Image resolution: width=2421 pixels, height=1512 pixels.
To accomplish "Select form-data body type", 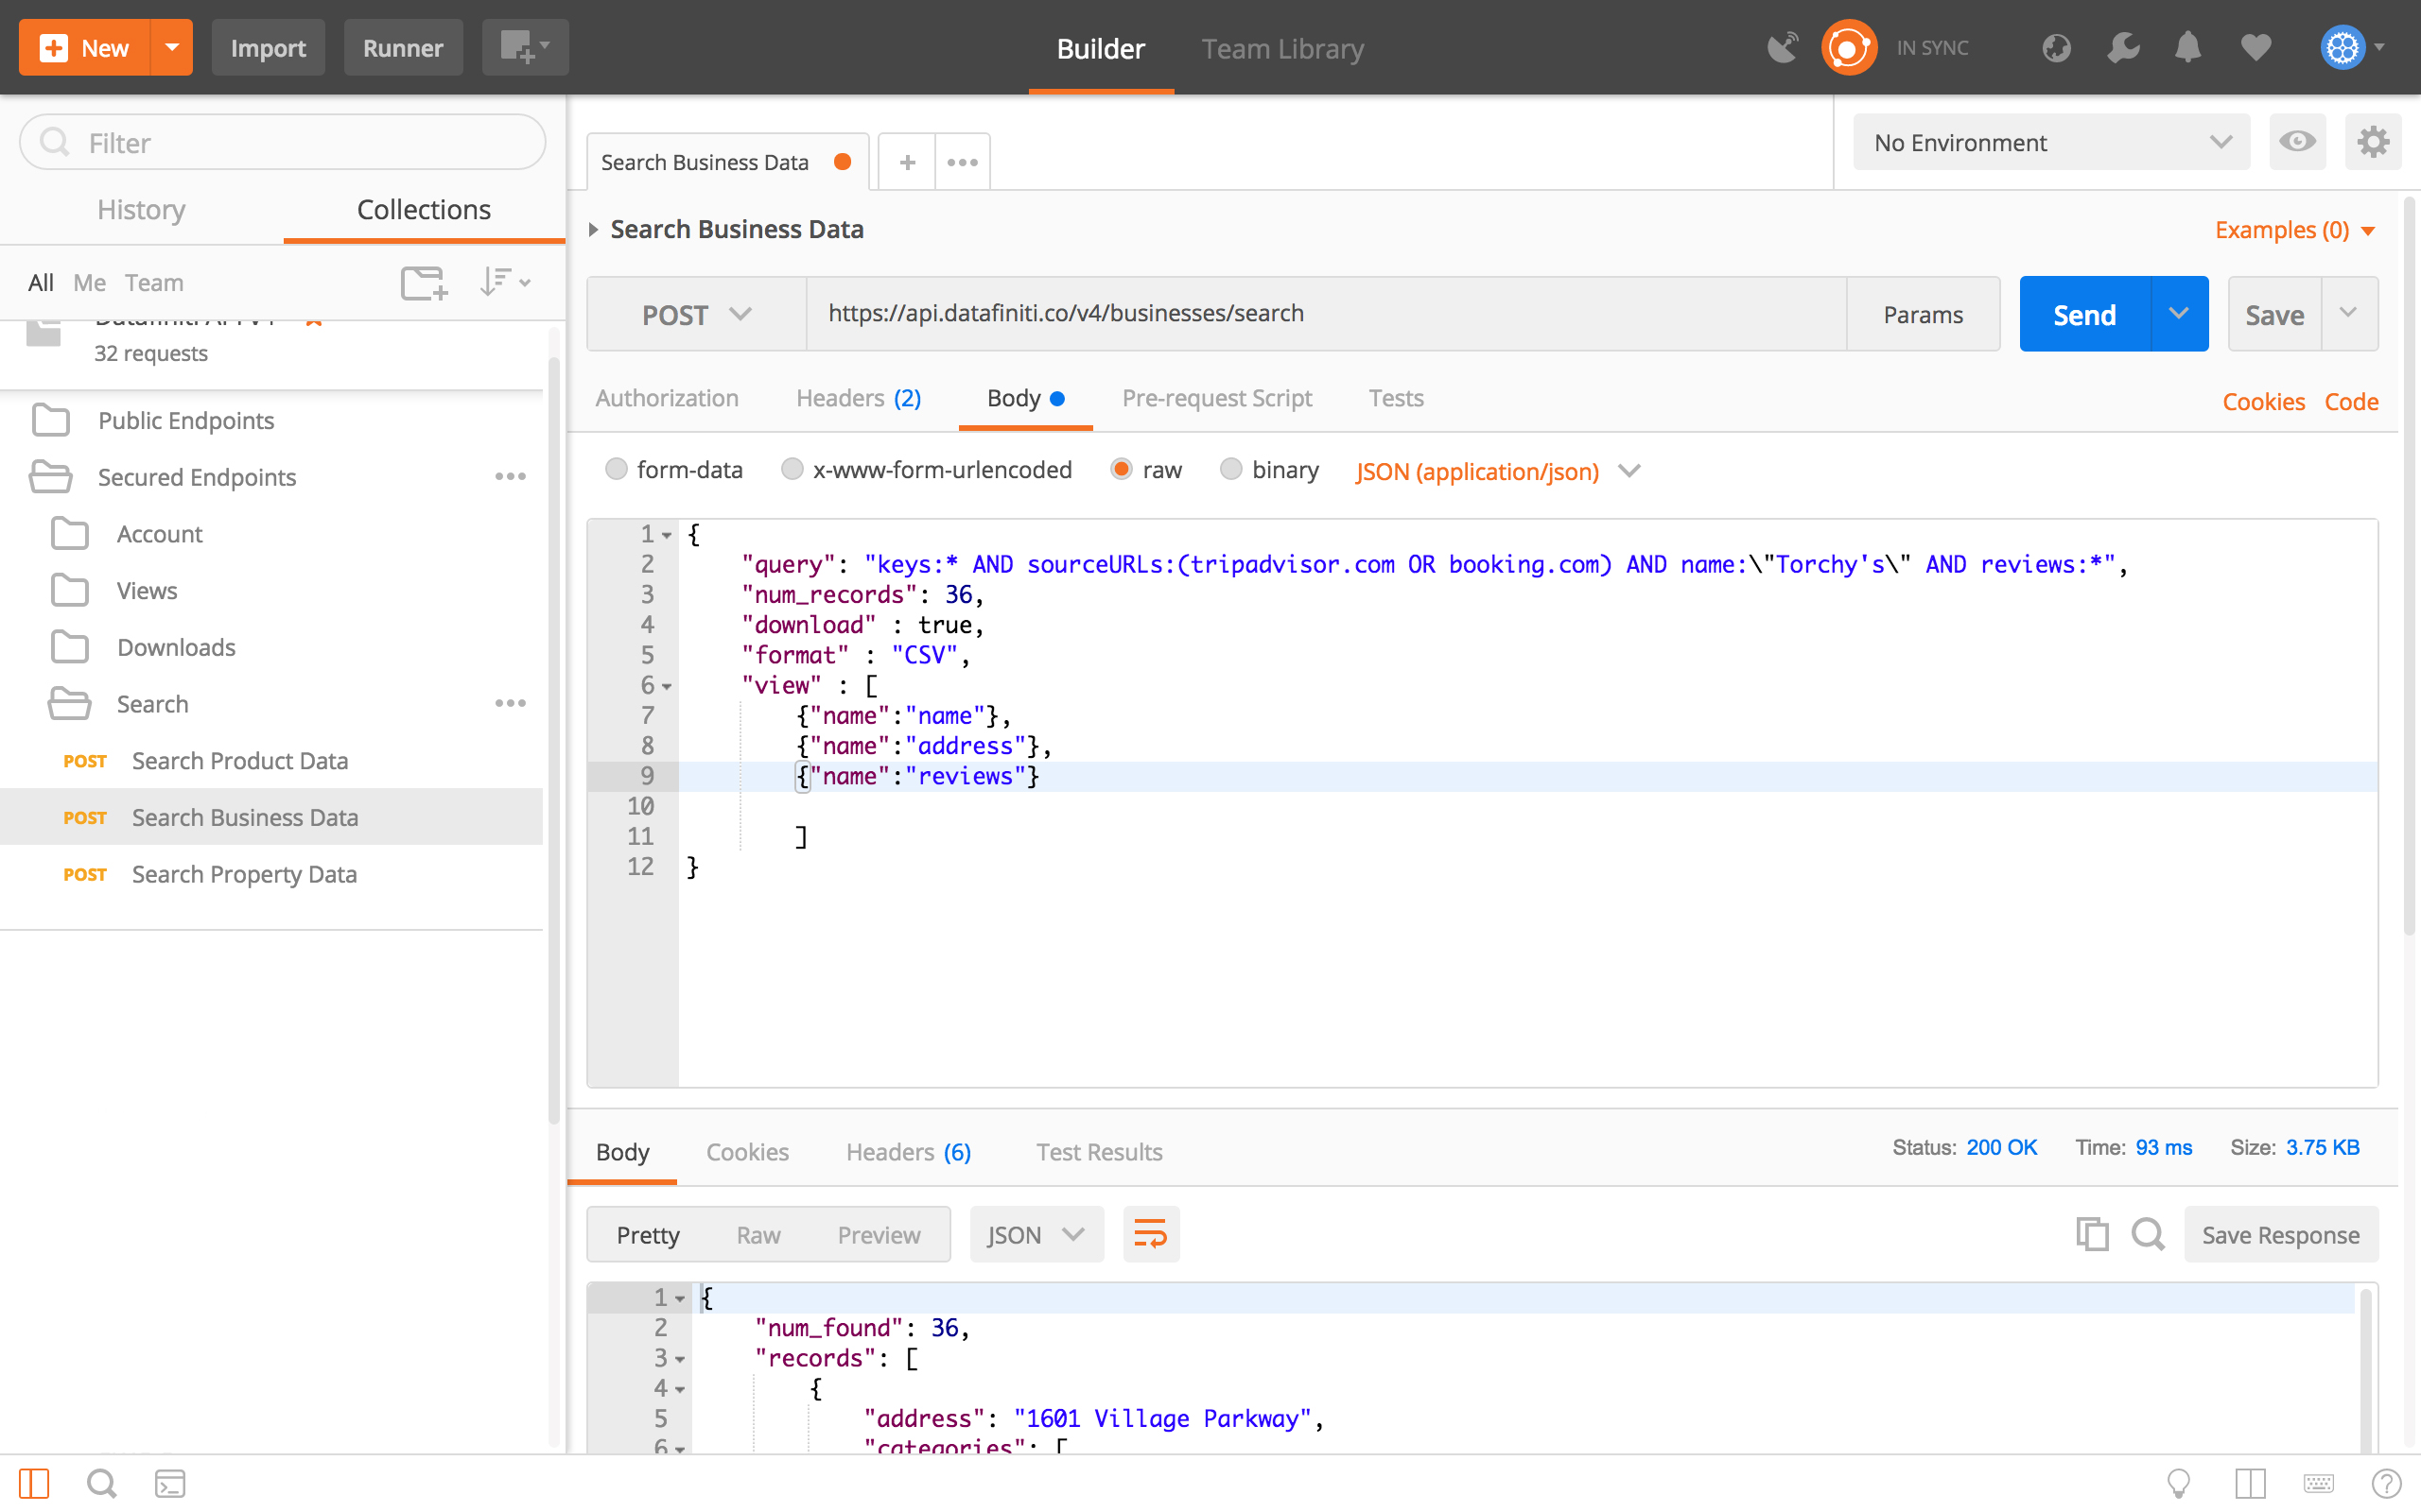I will pyautogui.click(x=617, y=469).
